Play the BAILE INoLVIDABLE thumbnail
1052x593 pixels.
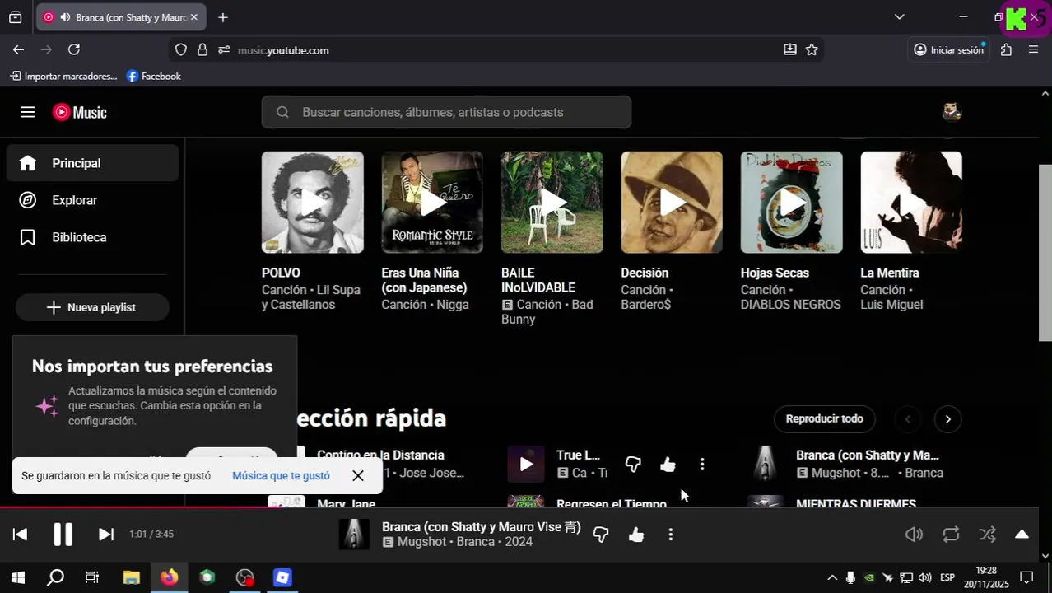point(552,202)
